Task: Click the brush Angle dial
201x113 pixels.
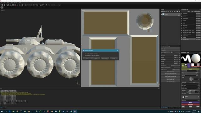Action: (191, 79)
